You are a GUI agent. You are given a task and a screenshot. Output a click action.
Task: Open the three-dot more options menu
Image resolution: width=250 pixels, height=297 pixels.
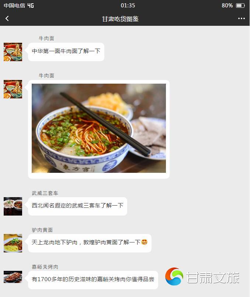pos(241,18)
